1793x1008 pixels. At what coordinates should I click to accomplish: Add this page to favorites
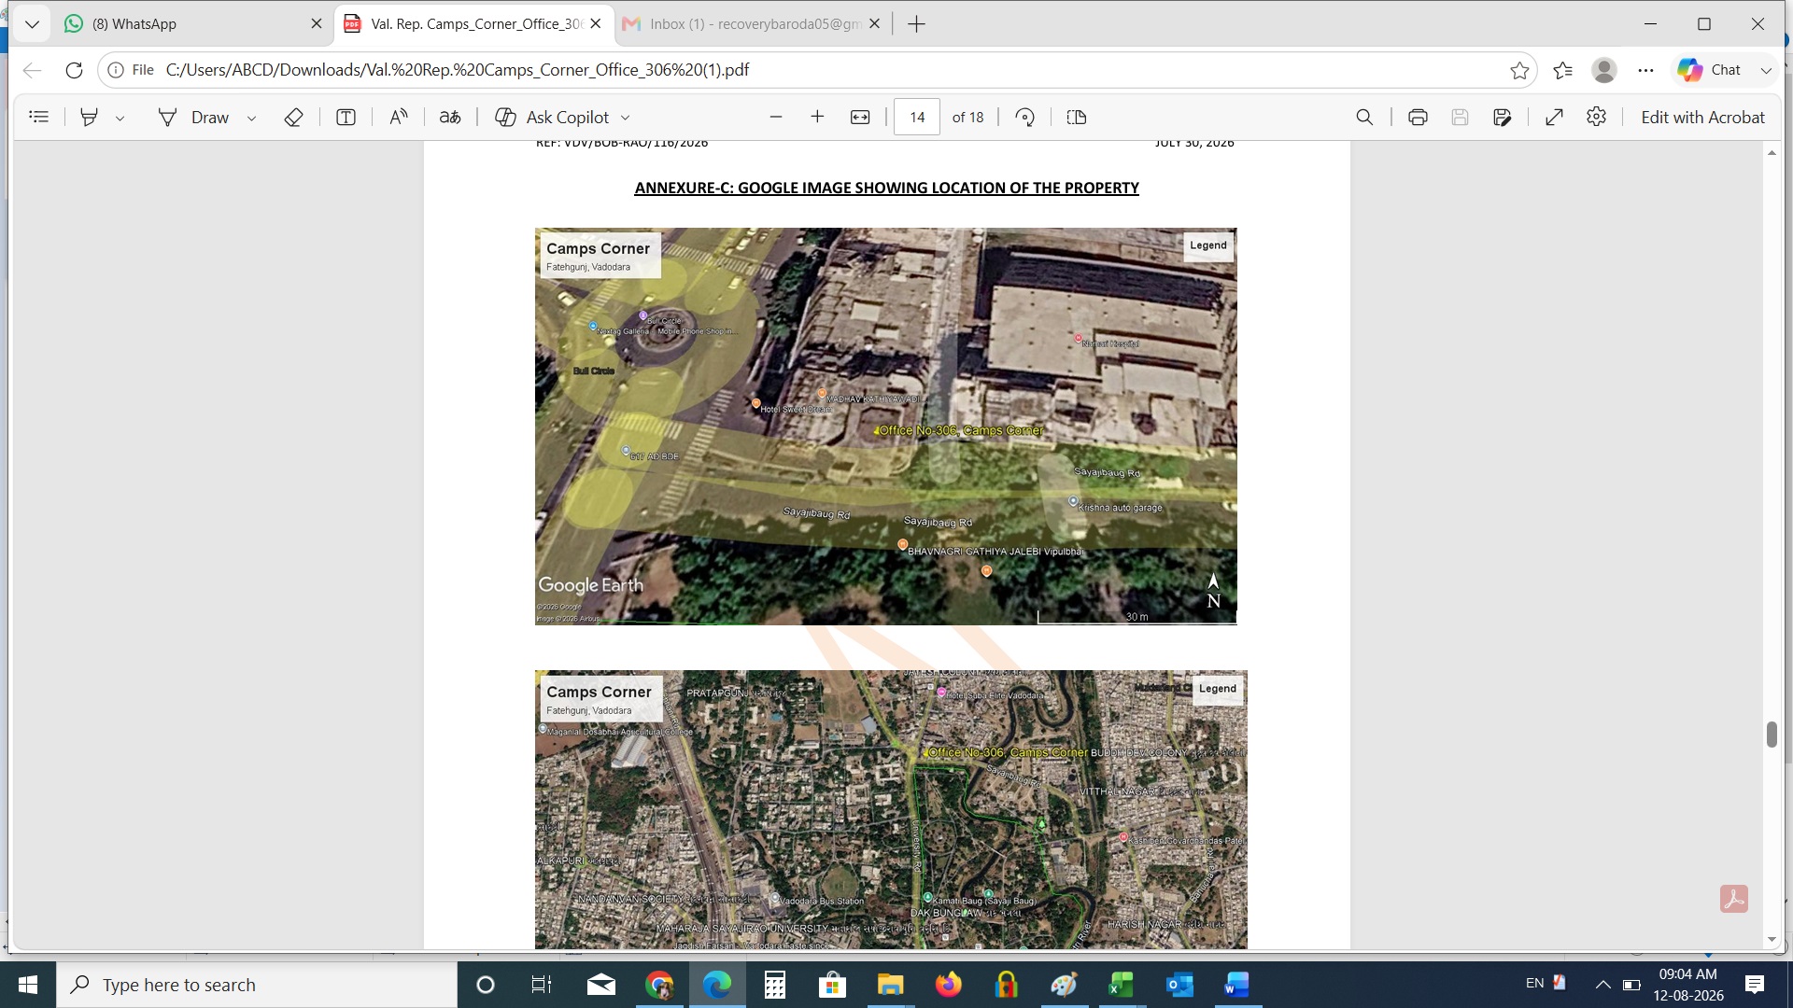click(x=1519, y=70)
